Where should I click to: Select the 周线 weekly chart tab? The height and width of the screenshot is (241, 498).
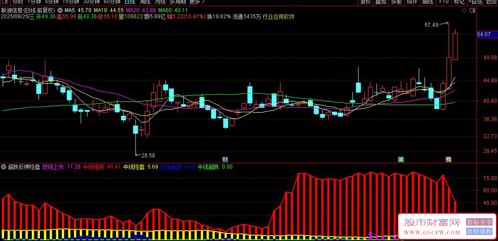click(145, 2)
